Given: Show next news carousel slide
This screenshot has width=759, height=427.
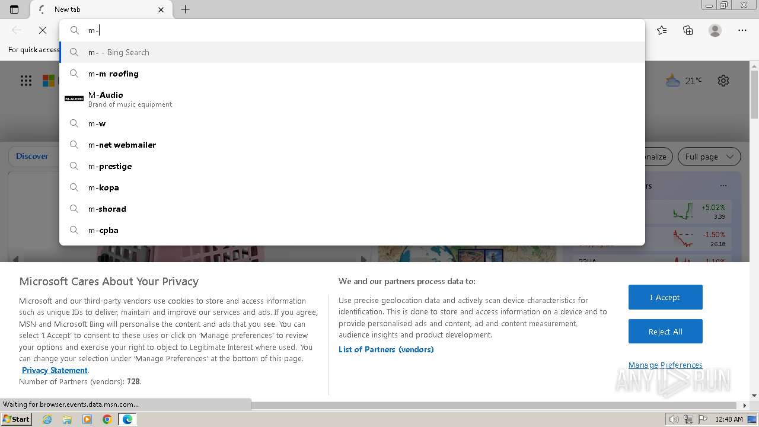Looking at the screenshot, I should click(x=363, y=259).
